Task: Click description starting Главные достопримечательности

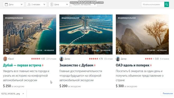Action: [81, 76]
